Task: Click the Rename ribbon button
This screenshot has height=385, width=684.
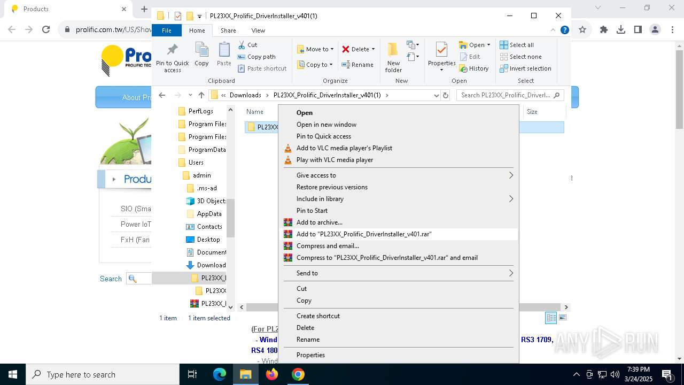Action: tap(357, 65)
